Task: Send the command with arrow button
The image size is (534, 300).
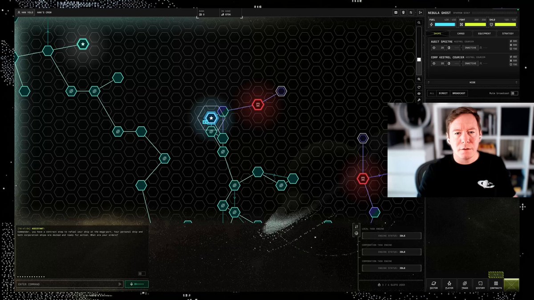Action: point(120,284)
